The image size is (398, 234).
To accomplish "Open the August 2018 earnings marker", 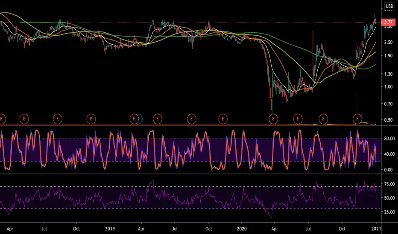I will click(58, 119).
